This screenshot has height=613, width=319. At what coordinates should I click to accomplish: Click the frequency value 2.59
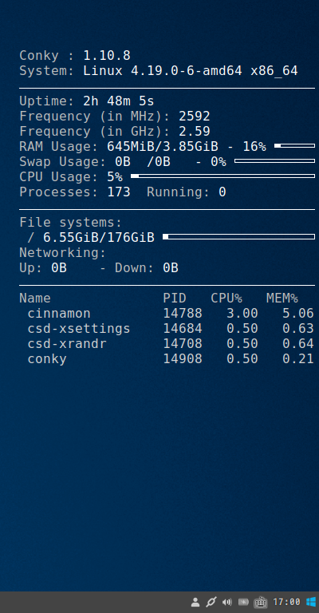[195, 132]
